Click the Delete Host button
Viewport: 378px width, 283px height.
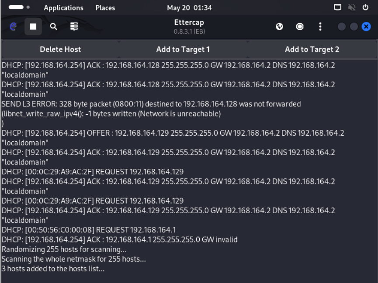click(x=60, y=49)
